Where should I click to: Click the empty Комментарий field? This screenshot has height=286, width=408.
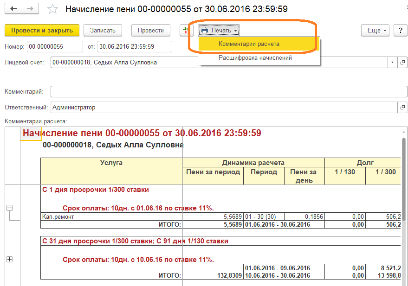tap(229, 91)
